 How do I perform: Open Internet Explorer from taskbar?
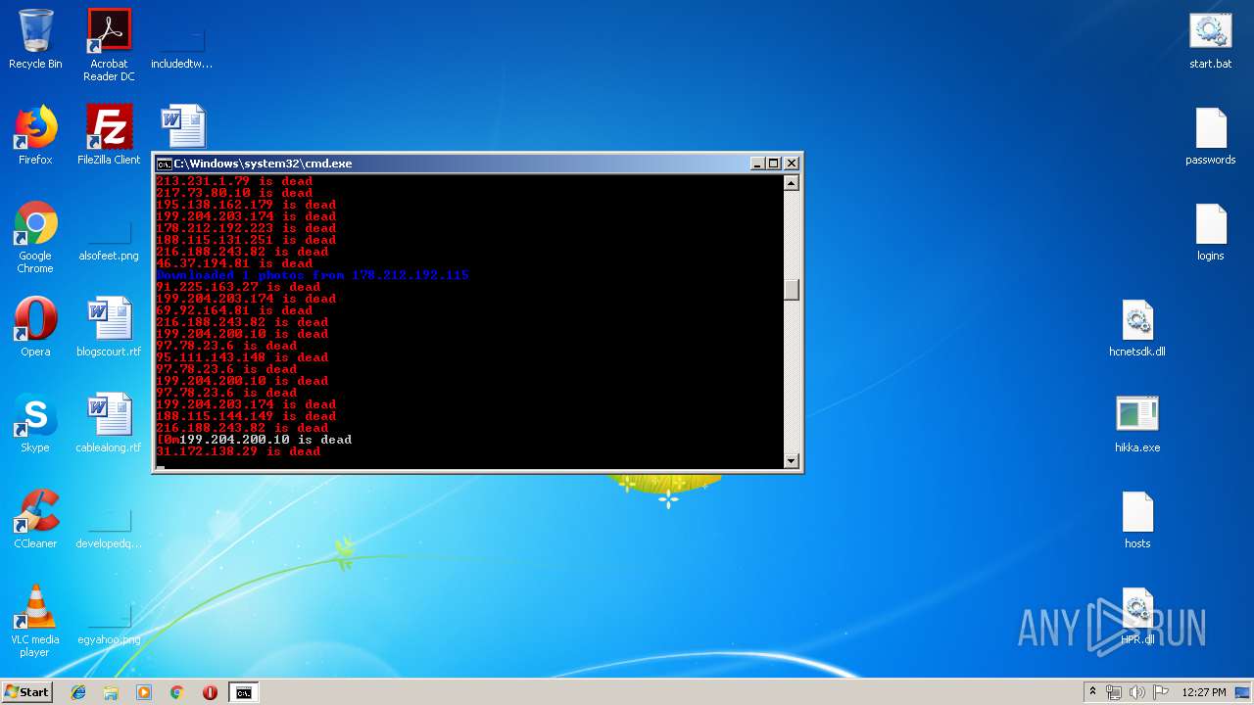(x=78, y=692)
